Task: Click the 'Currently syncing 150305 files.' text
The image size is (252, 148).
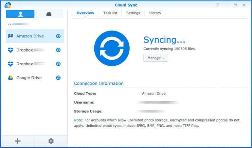Action: (x=170, y=49)
